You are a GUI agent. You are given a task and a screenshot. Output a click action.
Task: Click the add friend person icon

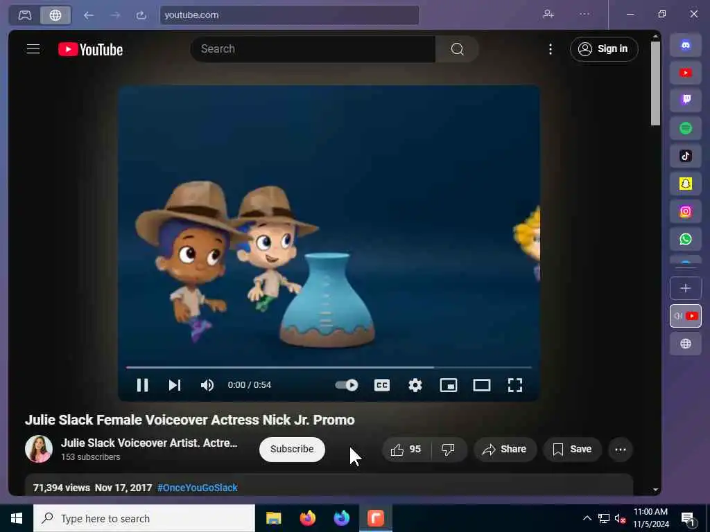point(548,14)
